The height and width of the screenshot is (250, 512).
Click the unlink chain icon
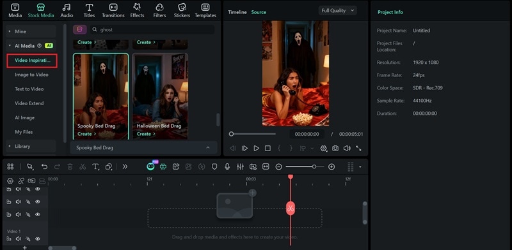coord(21,180)
